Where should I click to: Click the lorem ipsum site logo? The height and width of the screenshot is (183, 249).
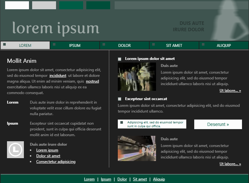point(56,28)
